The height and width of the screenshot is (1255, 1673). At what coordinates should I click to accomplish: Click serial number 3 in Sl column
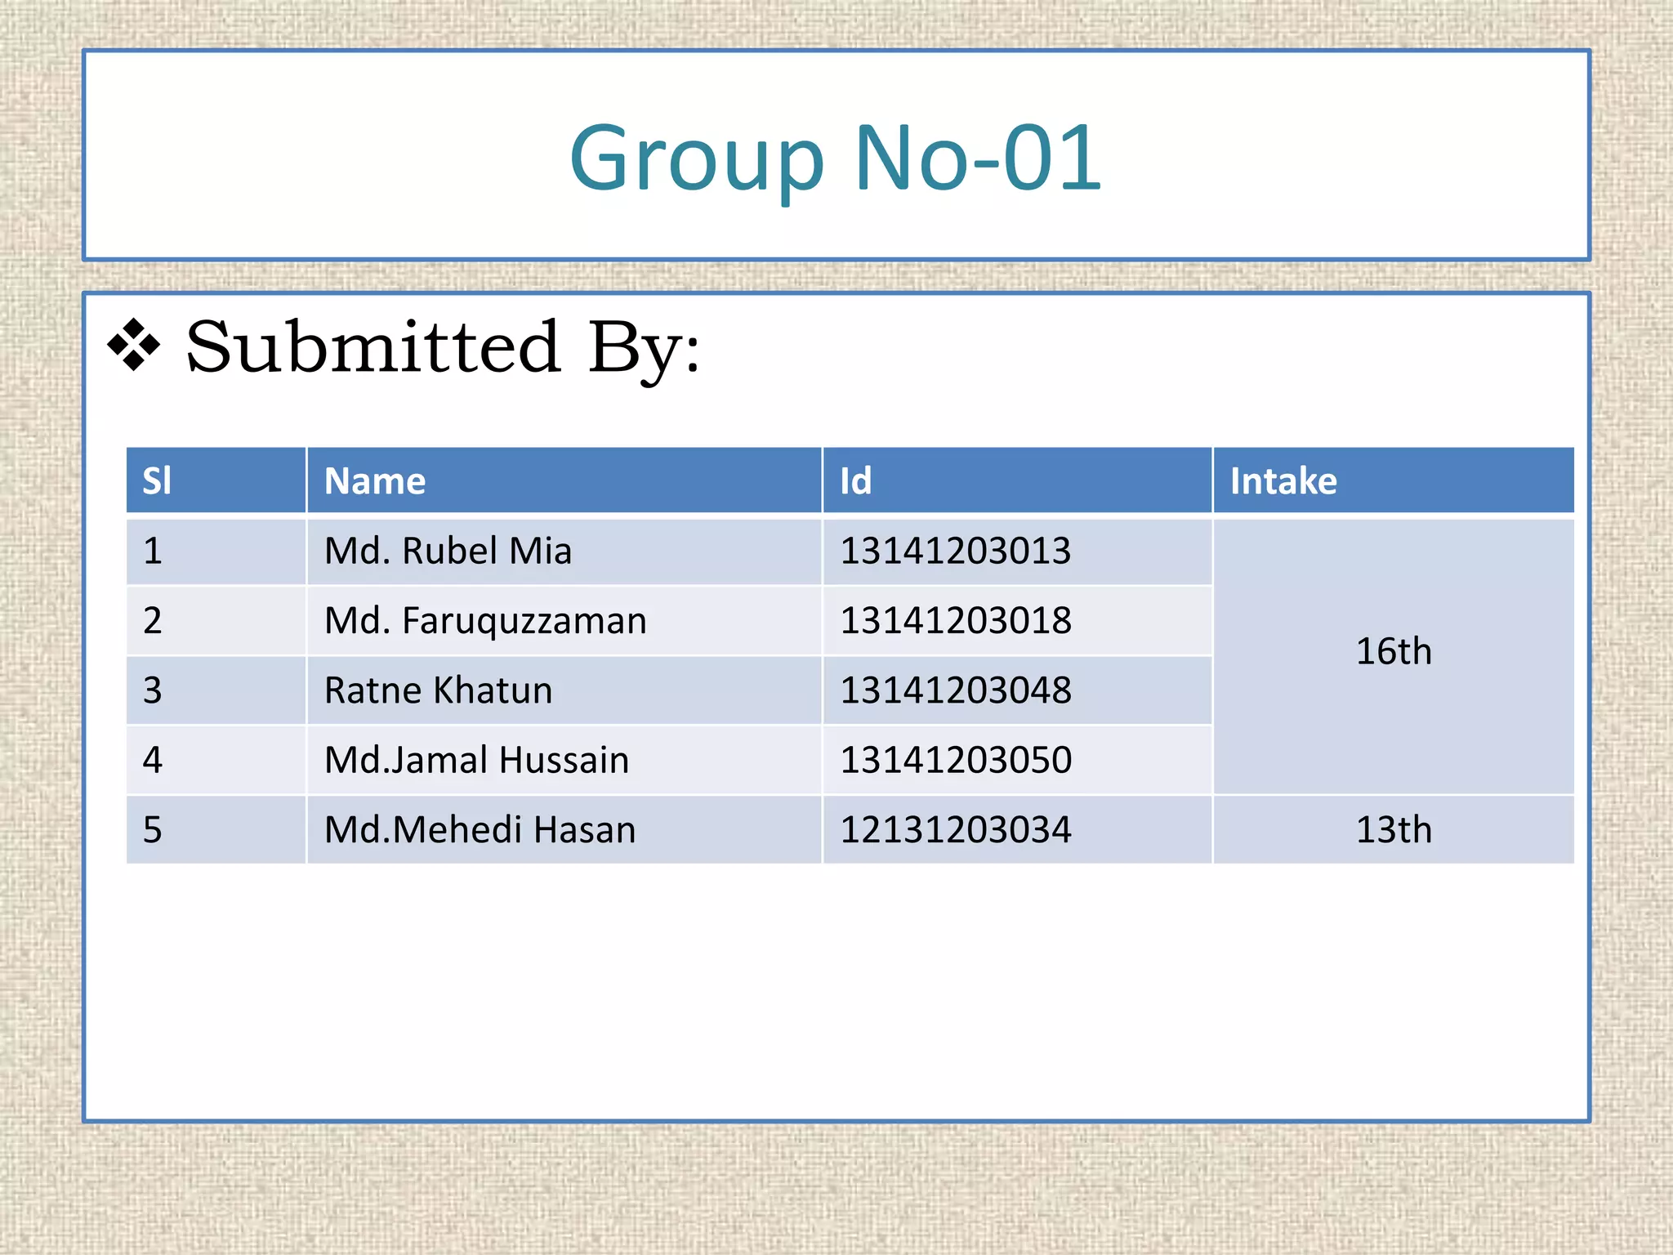153,690
